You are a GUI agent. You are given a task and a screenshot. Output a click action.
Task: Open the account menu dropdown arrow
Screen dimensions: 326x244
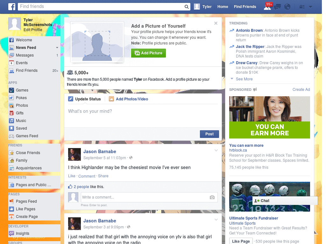310,7
